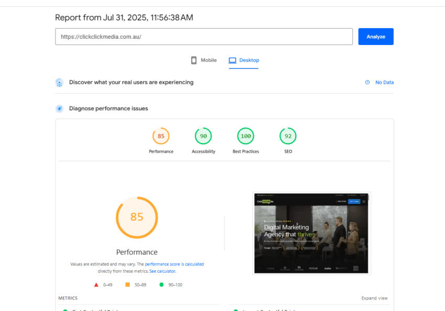Click the orange 50-89 legend swatch

click(126, 284)
